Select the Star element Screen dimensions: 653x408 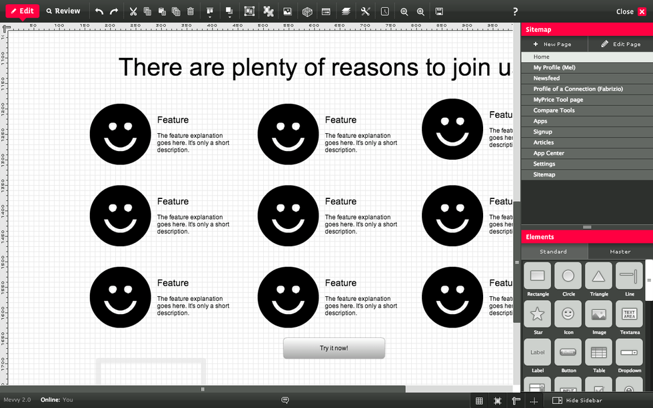[538, 314]
